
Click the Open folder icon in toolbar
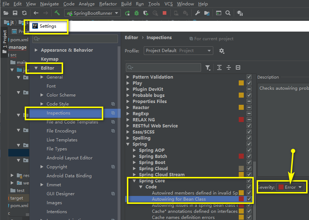click(6, 13)
